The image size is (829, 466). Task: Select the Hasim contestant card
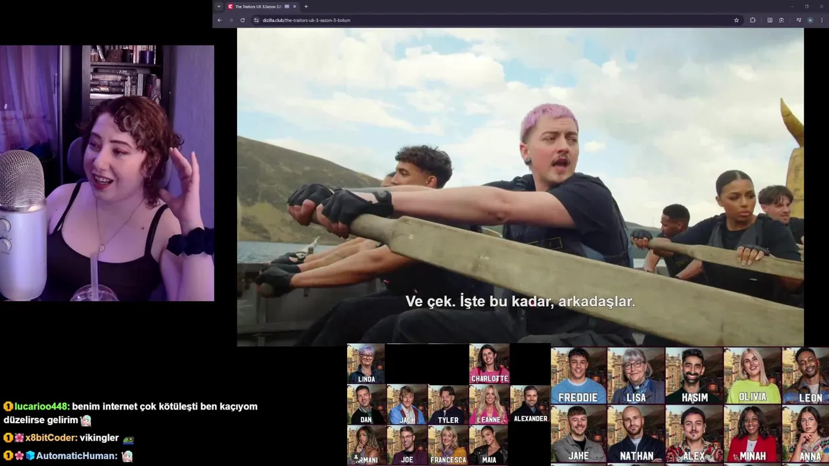tap(694, 376)
